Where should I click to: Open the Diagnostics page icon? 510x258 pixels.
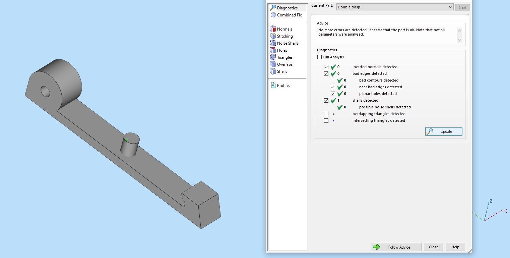(273, 8)
